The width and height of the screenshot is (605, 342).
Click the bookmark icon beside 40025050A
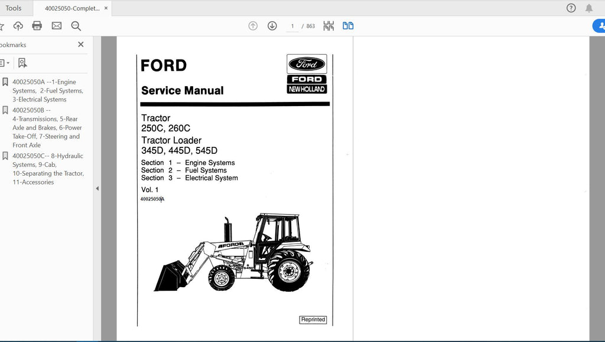[5, 81]
